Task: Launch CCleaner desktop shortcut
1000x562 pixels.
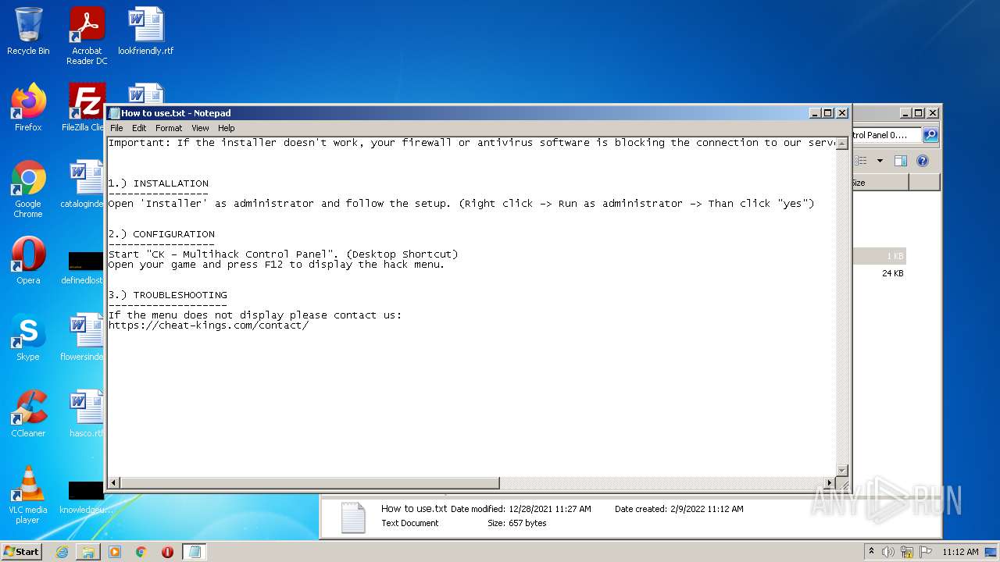Action: 28,413
